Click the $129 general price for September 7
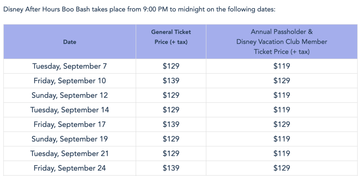 (171, 66)
